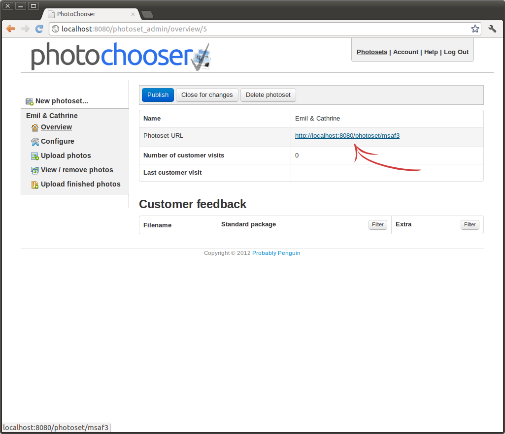Viewport: 505px width, 434px height.
Task: Filter the Extra column
Action: pyautogui.click(x=470, y=225)
